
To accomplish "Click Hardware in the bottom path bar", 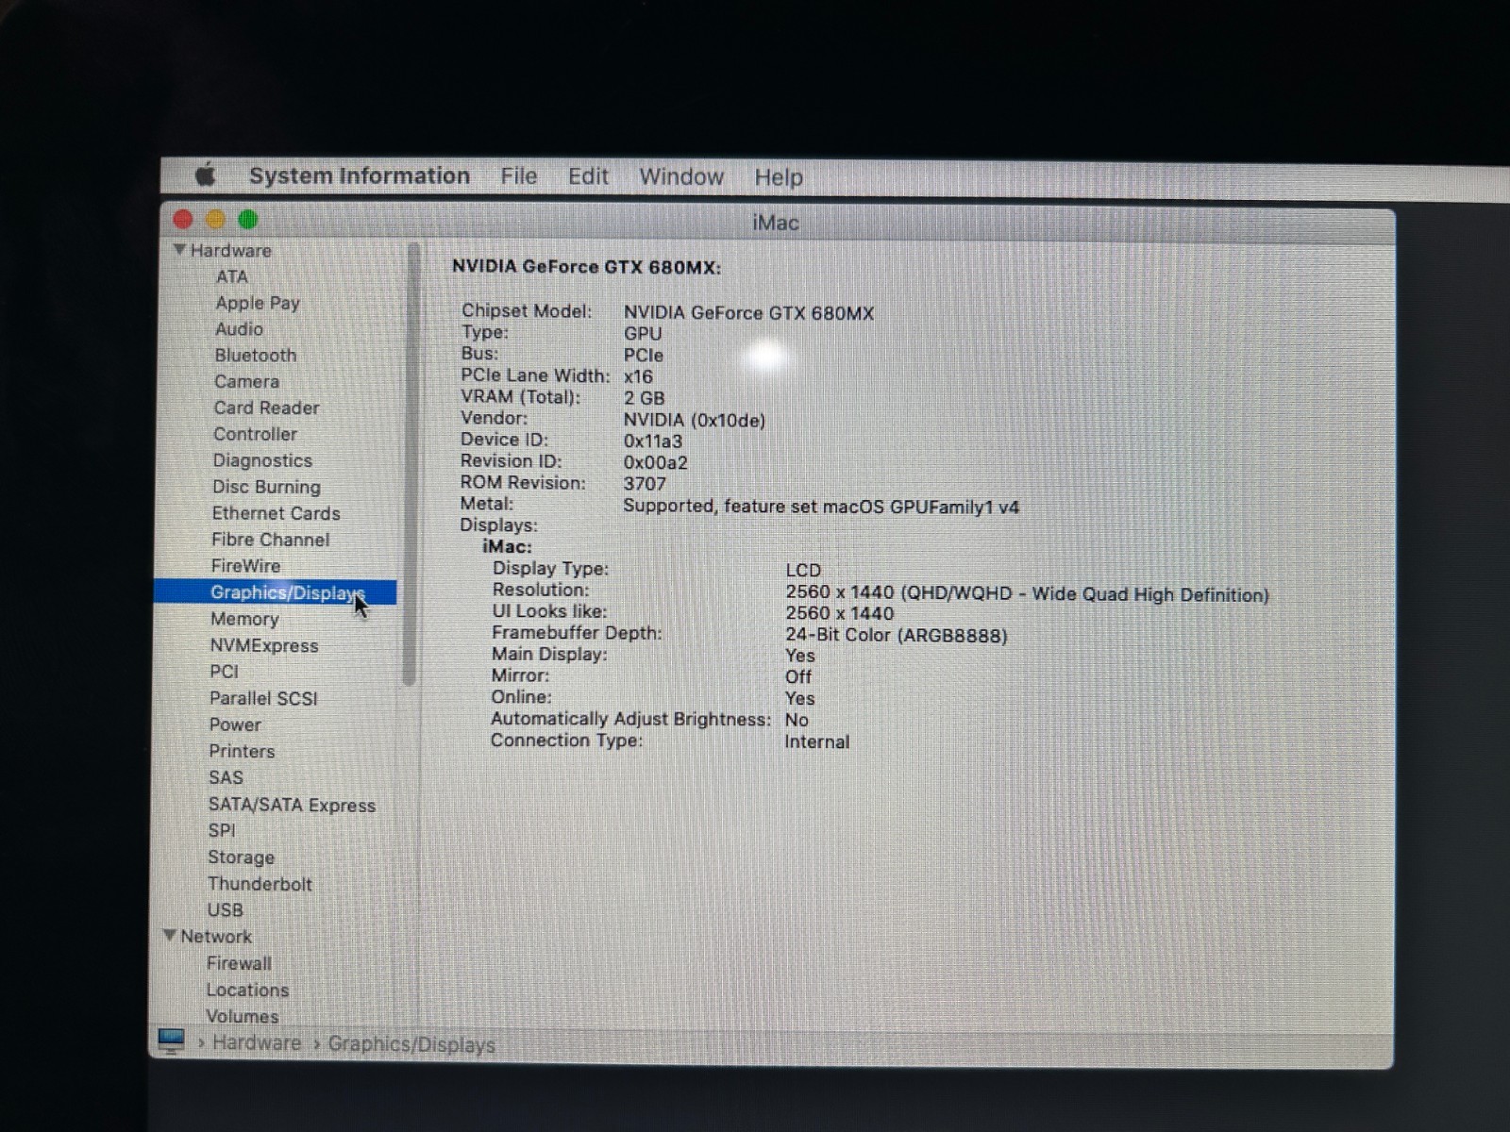I will pyautogui.click(x=256, y=1043).
